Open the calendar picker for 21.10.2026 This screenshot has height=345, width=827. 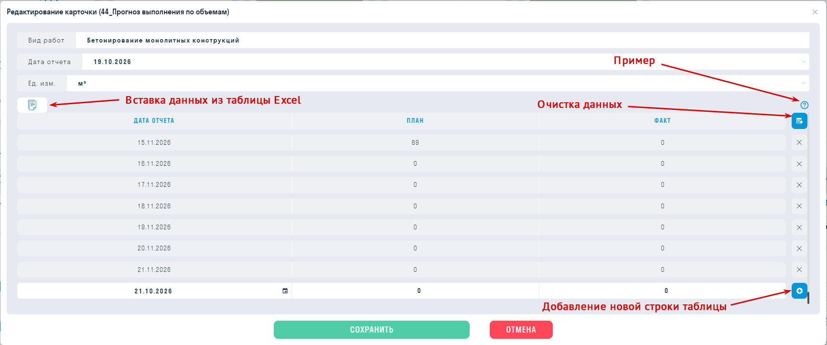coord(285,291)
